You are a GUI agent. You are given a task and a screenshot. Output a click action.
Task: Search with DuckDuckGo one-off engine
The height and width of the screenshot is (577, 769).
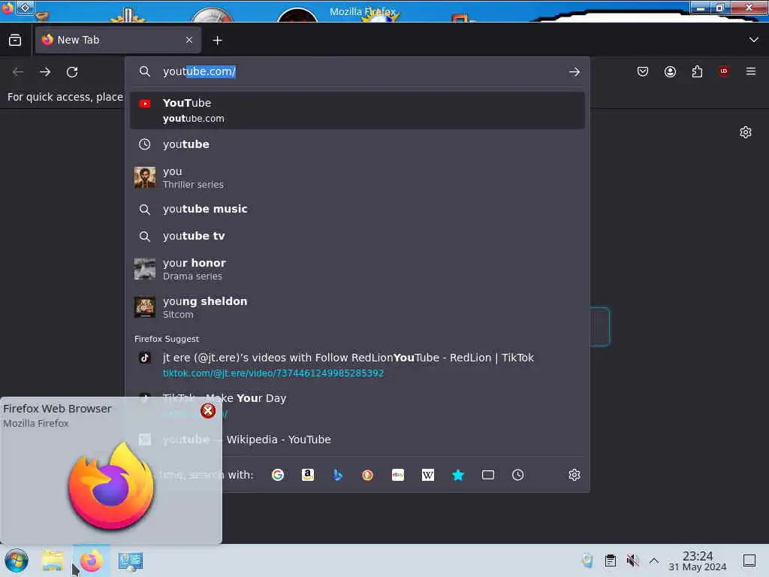coord(367,475)
